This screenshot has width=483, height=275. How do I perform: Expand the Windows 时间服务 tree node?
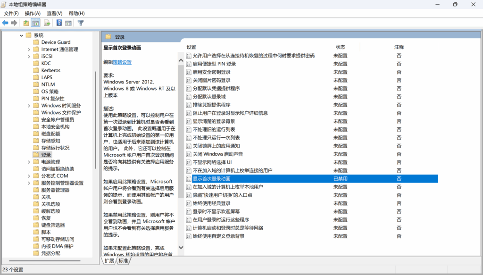[x=29, y=106]
